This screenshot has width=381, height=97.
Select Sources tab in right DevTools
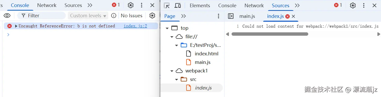281,5
